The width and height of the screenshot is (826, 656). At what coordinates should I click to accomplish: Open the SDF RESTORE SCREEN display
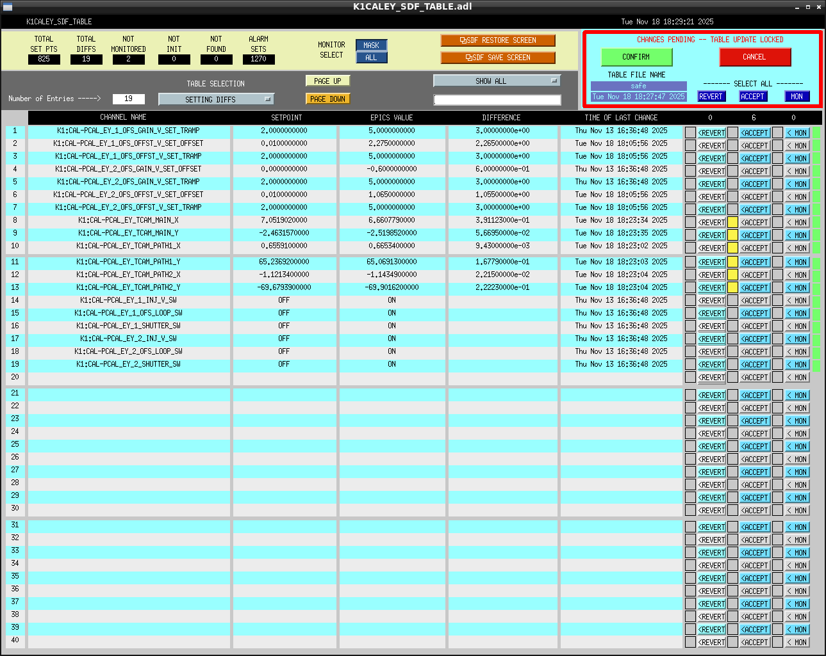497,40
